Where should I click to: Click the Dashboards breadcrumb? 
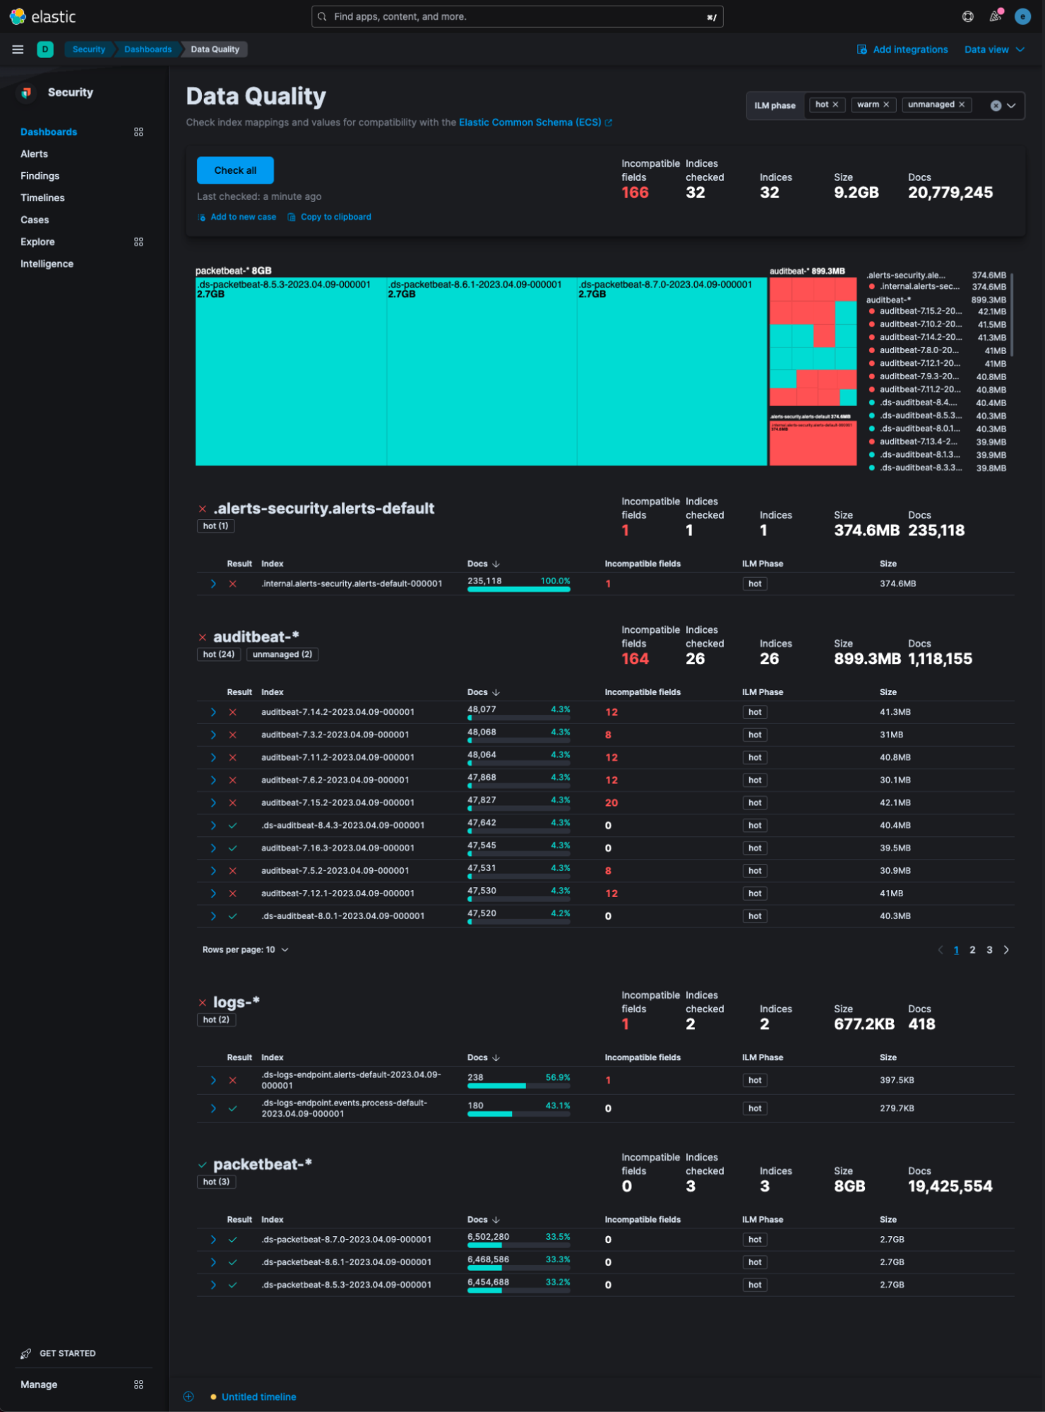[148, 49]
